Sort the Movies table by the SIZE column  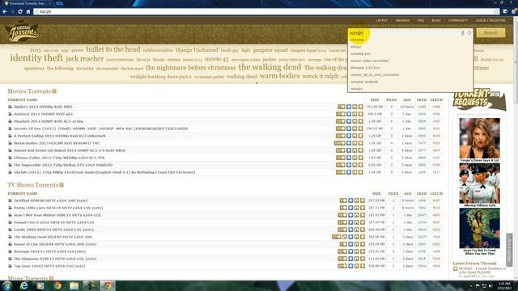tap(375, 99)
